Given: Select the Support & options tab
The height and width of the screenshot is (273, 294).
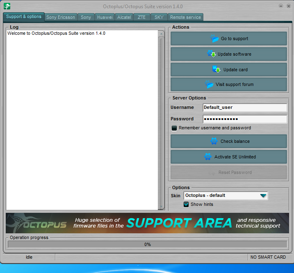Looking at the screenshot, I should point(24,17).
